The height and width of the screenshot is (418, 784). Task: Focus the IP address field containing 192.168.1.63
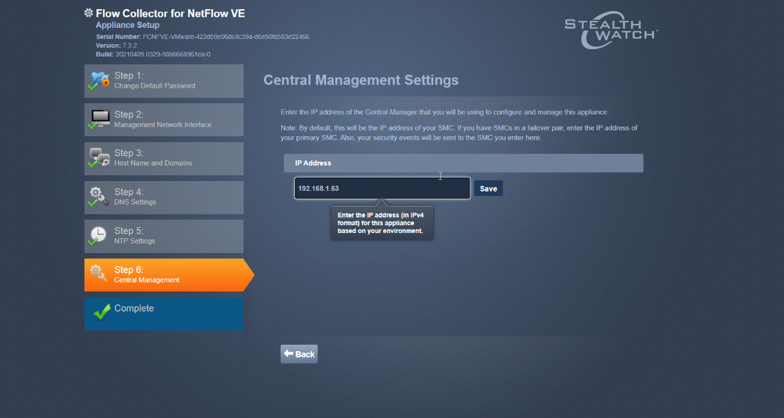point(382,188)
